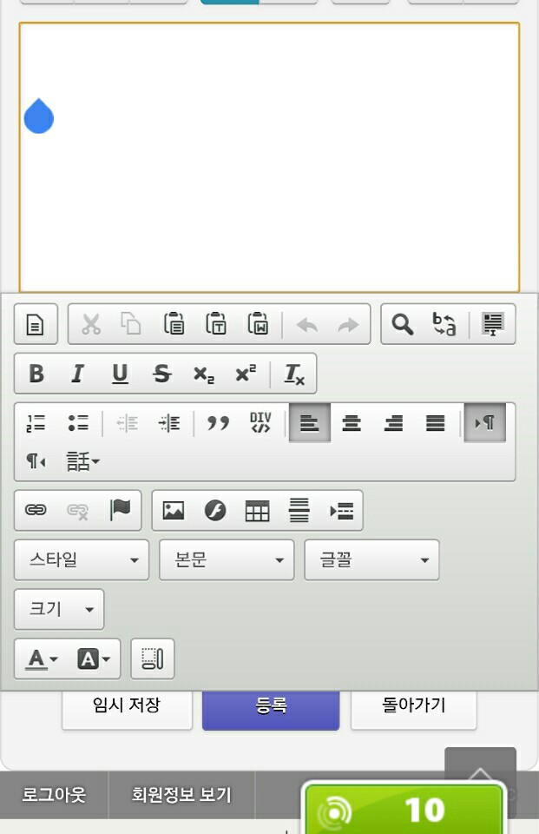Viewport: 539px width, 834px height.
Task: Center align the text
Action: click(x=352, y=423)
